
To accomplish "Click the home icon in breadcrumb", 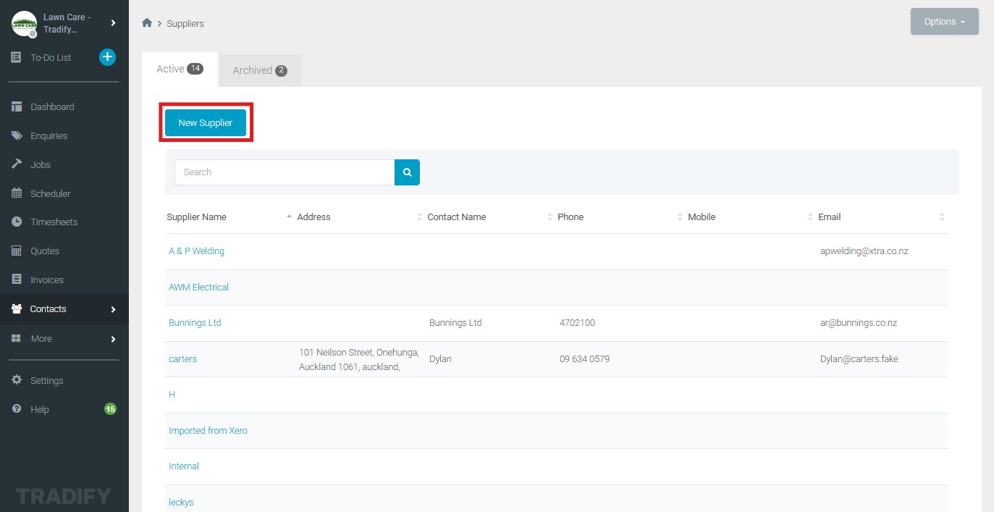I will [x=147, y=23].
